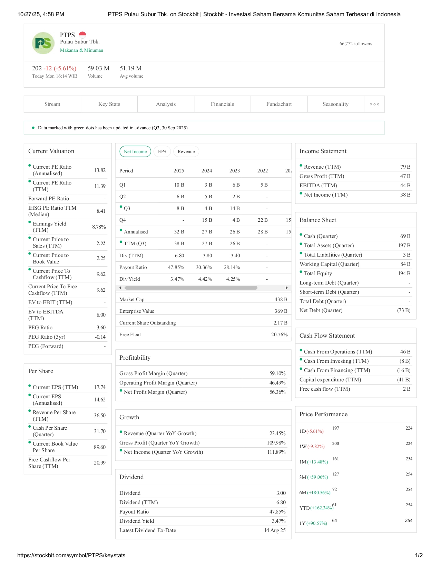Click the Earnings Yield (TTM) row

[x=68, y=227]
